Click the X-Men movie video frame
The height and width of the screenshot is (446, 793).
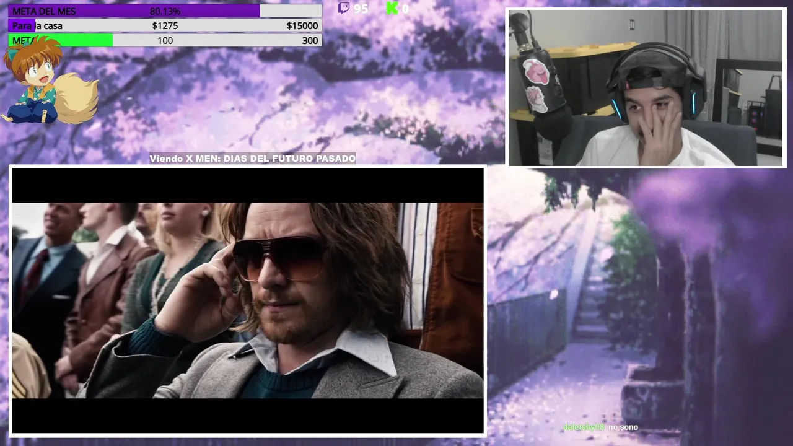[x=247, y=300]
